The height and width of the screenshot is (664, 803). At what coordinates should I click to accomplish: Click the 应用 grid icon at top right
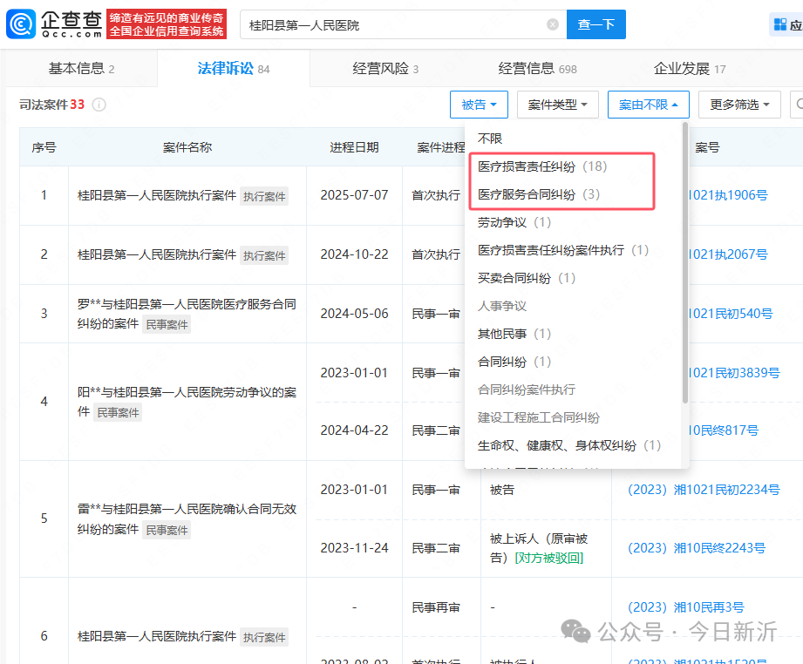tap(780, 24)
